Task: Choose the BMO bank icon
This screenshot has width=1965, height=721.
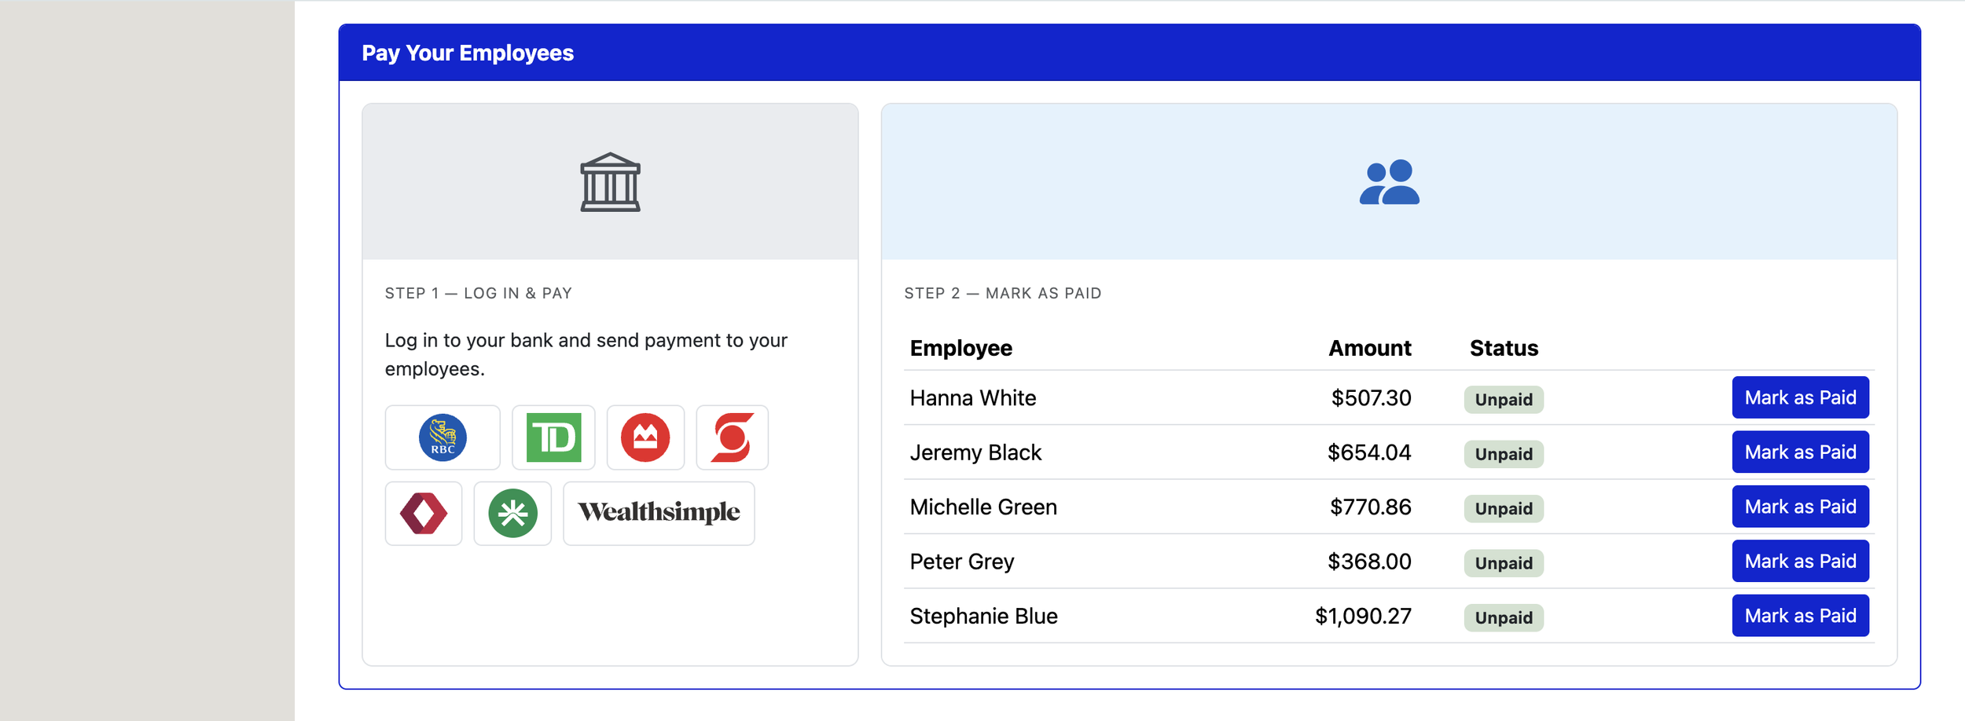Action: pos(645,437)
